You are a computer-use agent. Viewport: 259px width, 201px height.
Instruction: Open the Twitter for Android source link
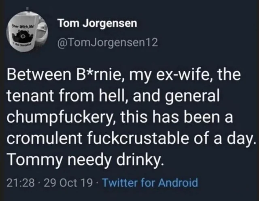(x=151, y=183)
